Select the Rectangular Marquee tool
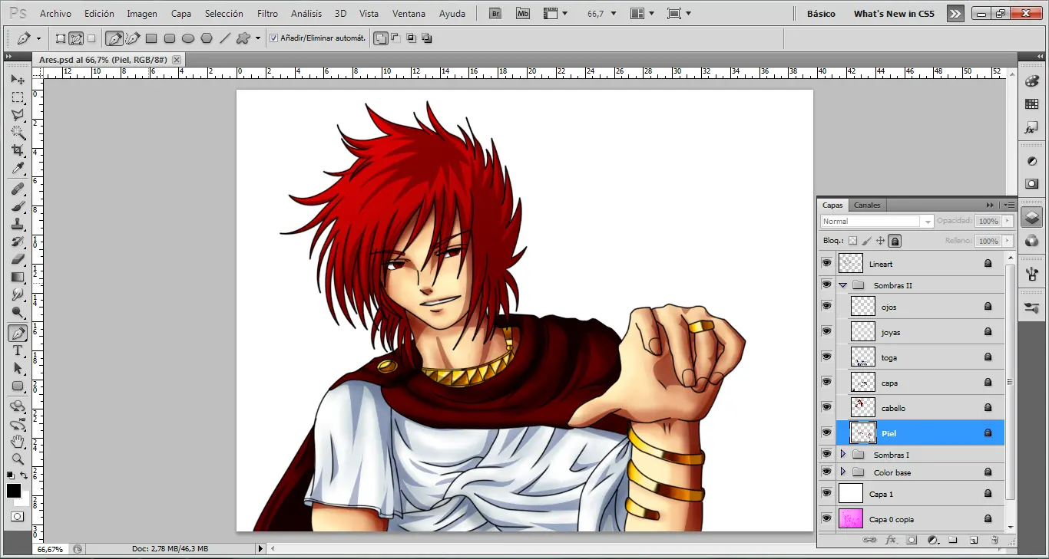Viewport: 1049px width, 559px height. [17, 97]
